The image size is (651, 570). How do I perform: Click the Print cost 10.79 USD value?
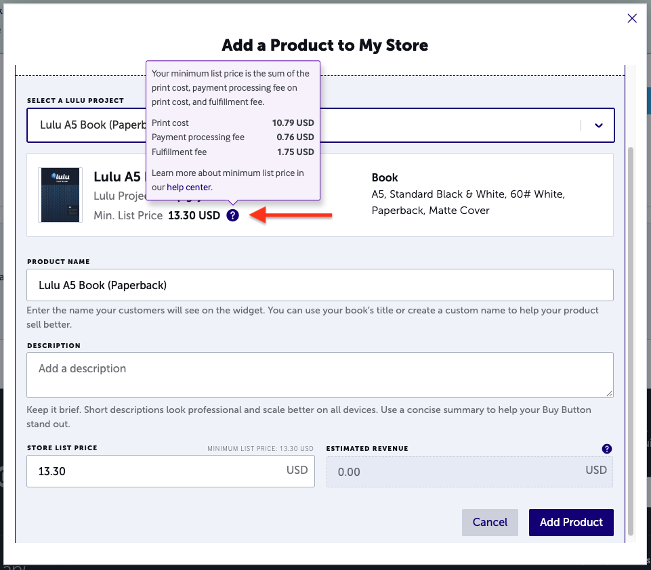click(x=293, y=123)
